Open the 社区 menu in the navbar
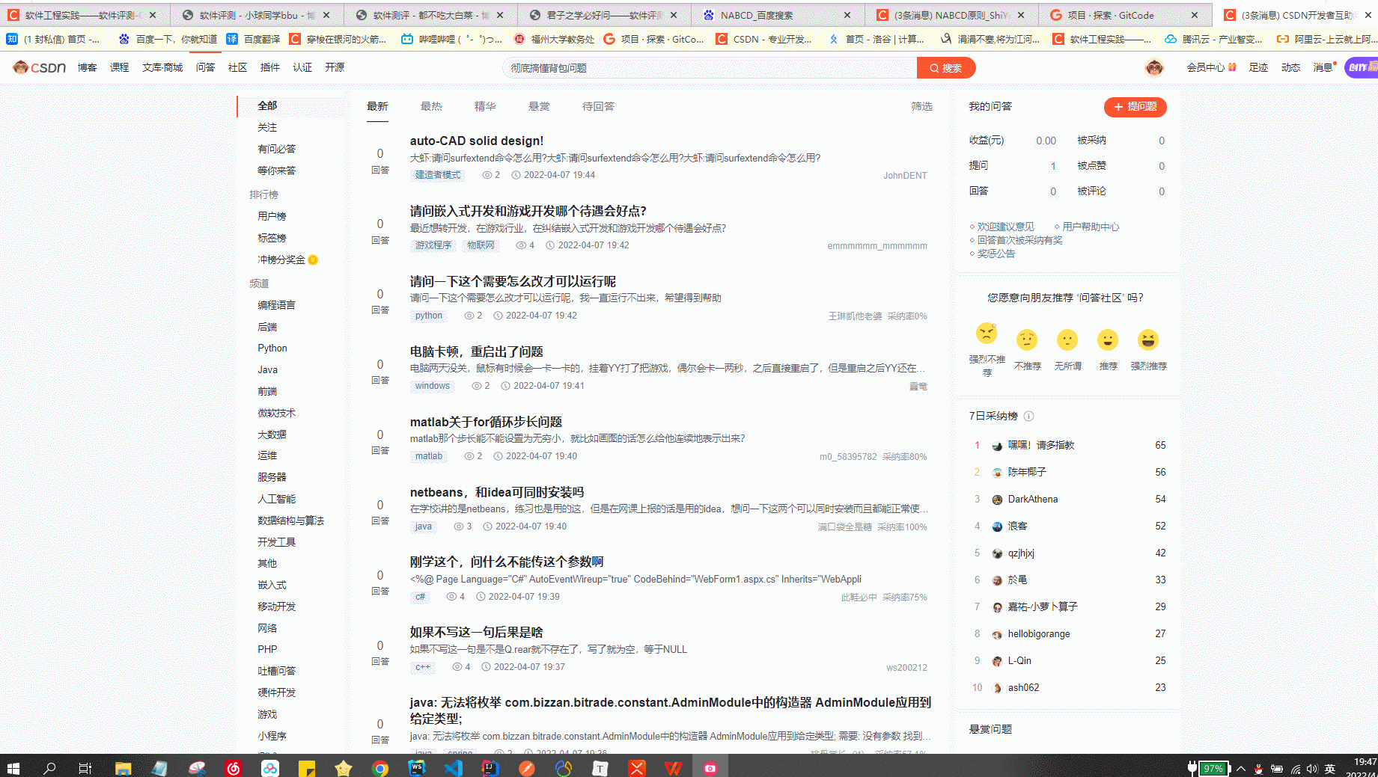This screenshot has width=1378, height=777. click(237, 67)
